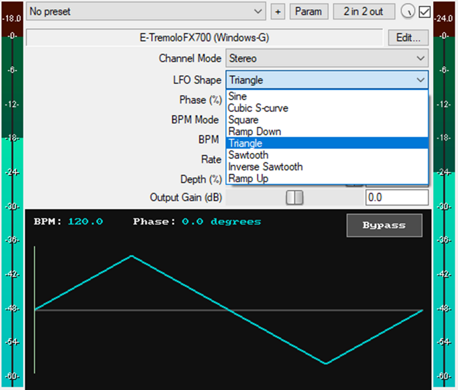Viewport: 458px width, 390px height.
Task: Toggle the plugin enable checkbox
Action: 424,12
